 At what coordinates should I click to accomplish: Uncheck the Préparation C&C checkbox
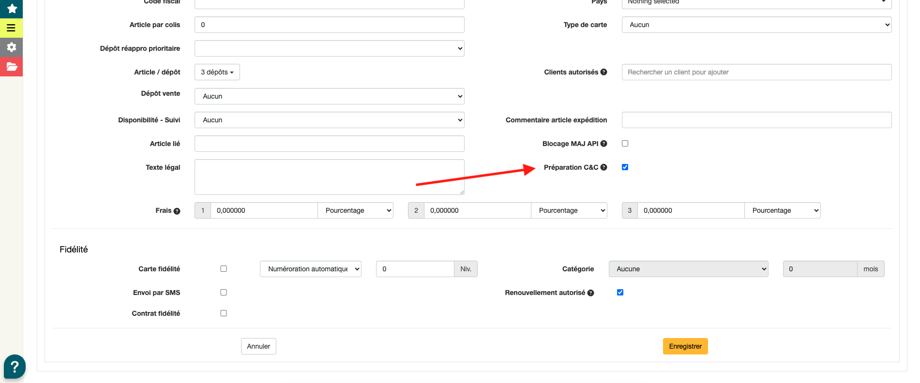625,167
